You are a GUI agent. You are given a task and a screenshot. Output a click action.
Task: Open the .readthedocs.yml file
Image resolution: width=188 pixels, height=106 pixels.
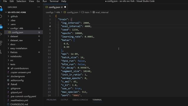[x=19, y=100]
